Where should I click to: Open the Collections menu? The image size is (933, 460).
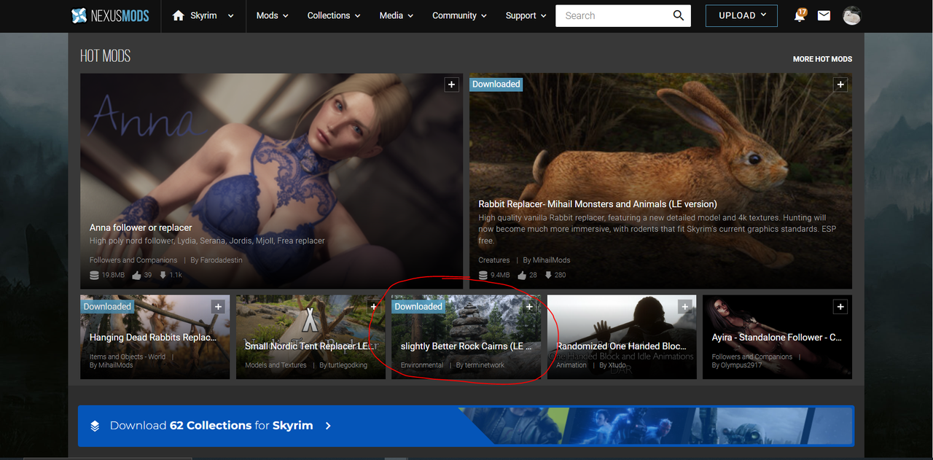(x=334, y=15)
